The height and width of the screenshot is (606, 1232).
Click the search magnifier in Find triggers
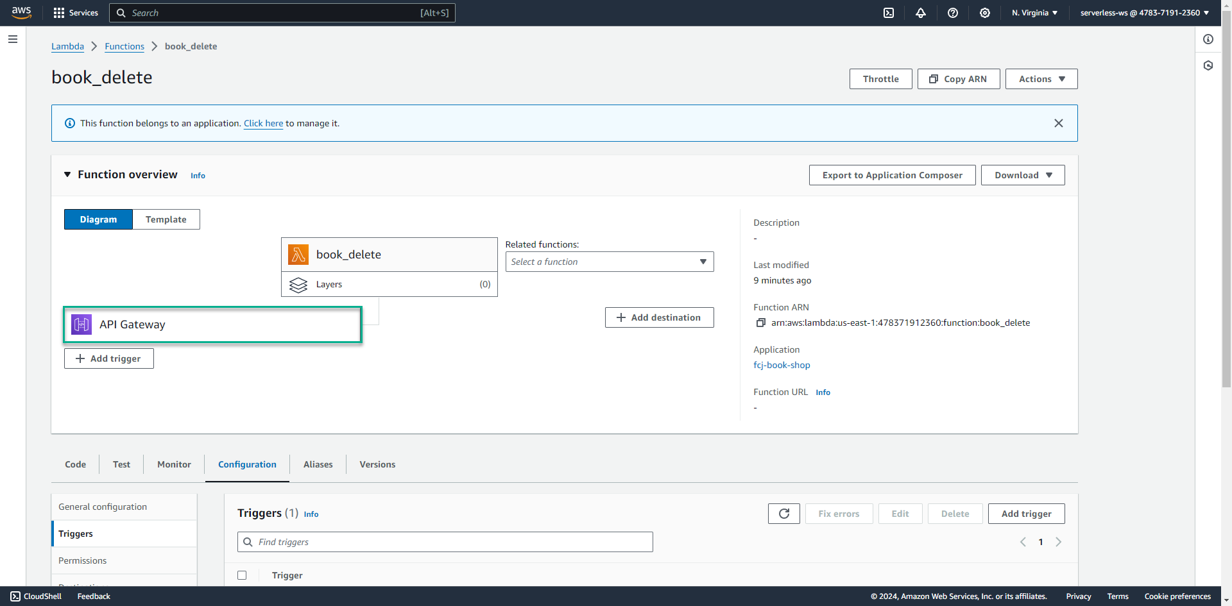click(x=248, y=542)
